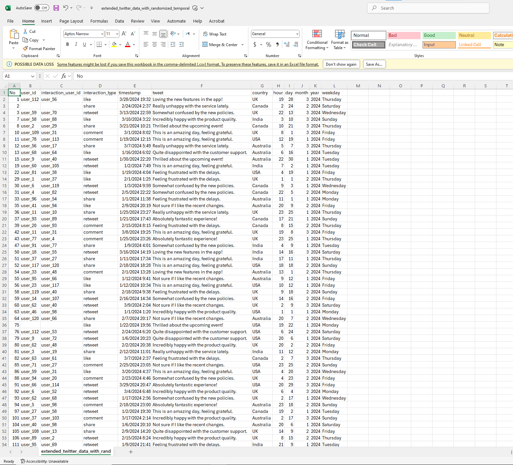Apply the Good cell style

439,36
